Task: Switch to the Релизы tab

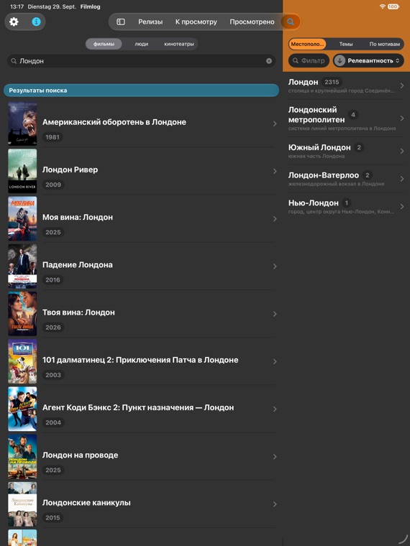Action: click(150, 22)
